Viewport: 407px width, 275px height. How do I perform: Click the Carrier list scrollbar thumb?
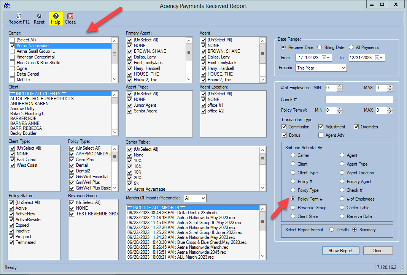point(115,53)
